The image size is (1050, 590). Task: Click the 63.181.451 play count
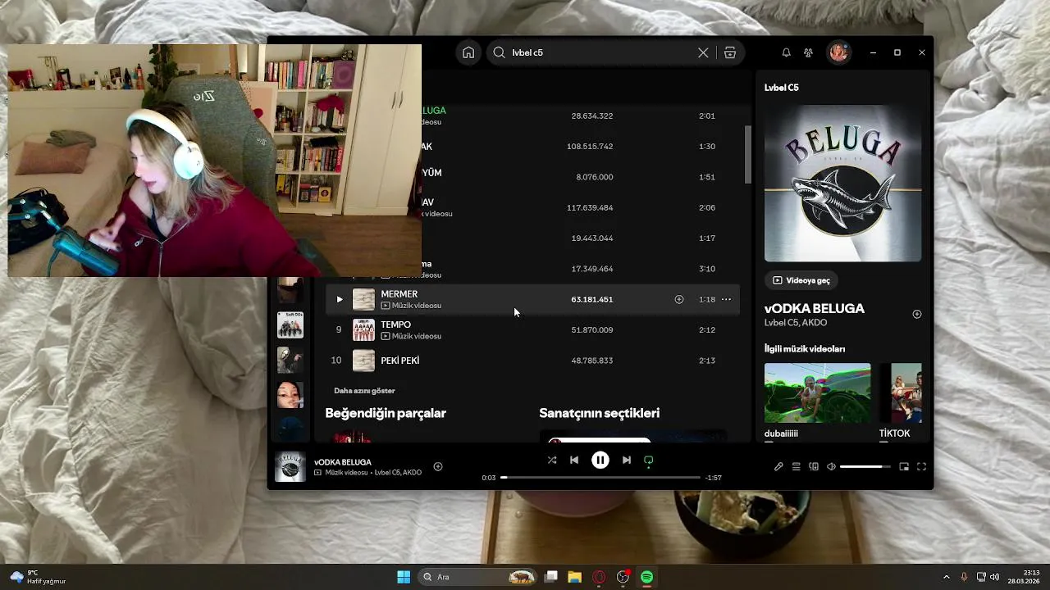[x=592, y=299]
